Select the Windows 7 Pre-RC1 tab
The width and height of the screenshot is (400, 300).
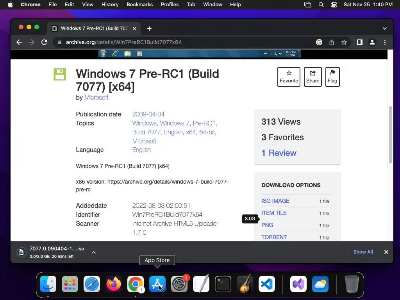click(x=94, y=29)
